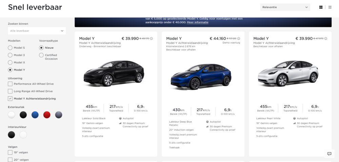Click Autopilot steering wheel icon on white car card

(x=295, y=119)
